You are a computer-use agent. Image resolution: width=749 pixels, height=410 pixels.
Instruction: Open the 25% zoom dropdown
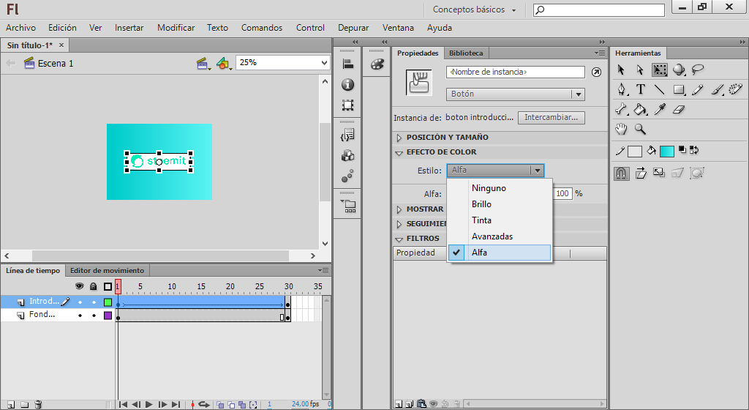click(x=283, y=63)
